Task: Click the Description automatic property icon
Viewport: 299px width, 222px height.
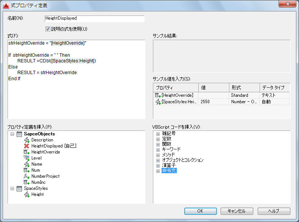Action: pos(26,140)
